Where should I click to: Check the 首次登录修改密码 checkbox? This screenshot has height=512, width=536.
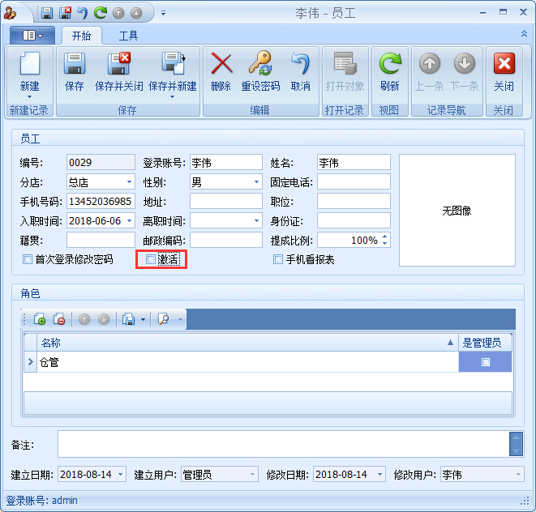click(x=28, y=260)
